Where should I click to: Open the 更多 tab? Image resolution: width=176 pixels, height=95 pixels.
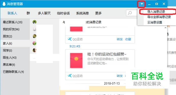click(98, 13)
